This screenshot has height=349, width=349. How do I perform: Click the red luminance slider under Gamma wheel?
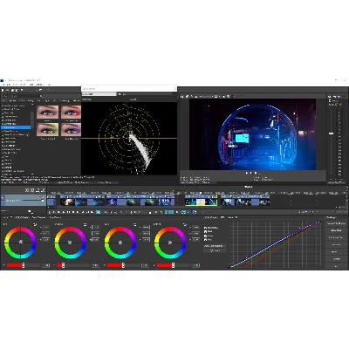[x=73, y=265]
